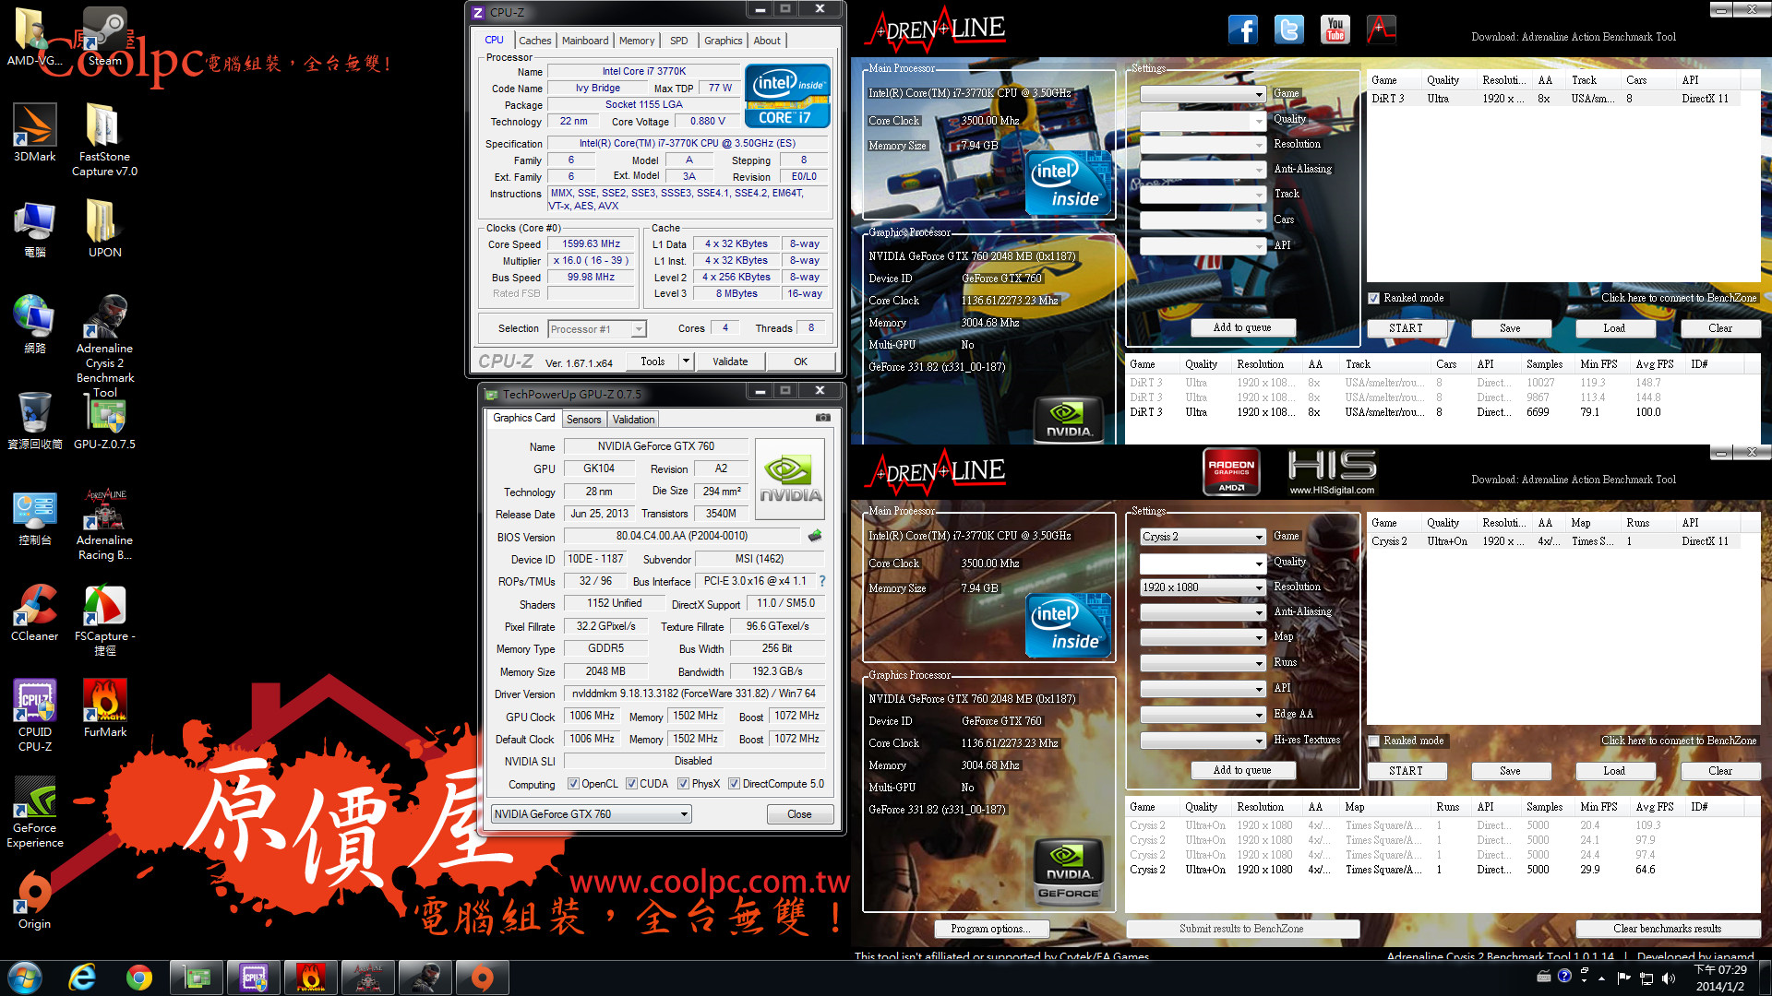Open the Crysis 2 Game dropdown
Viewport: 1772px width, 996px height.
point(1203,537)
